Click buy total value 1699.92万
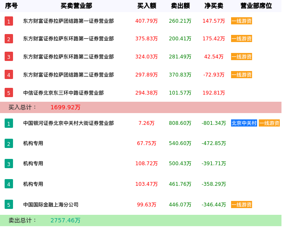This screenshot has height=227, width=284. [66, 107]
